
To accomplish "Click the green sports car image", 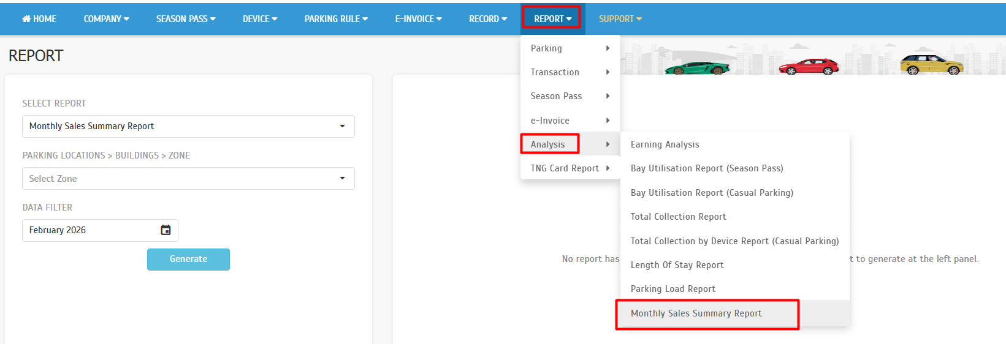I will [696, 67].
